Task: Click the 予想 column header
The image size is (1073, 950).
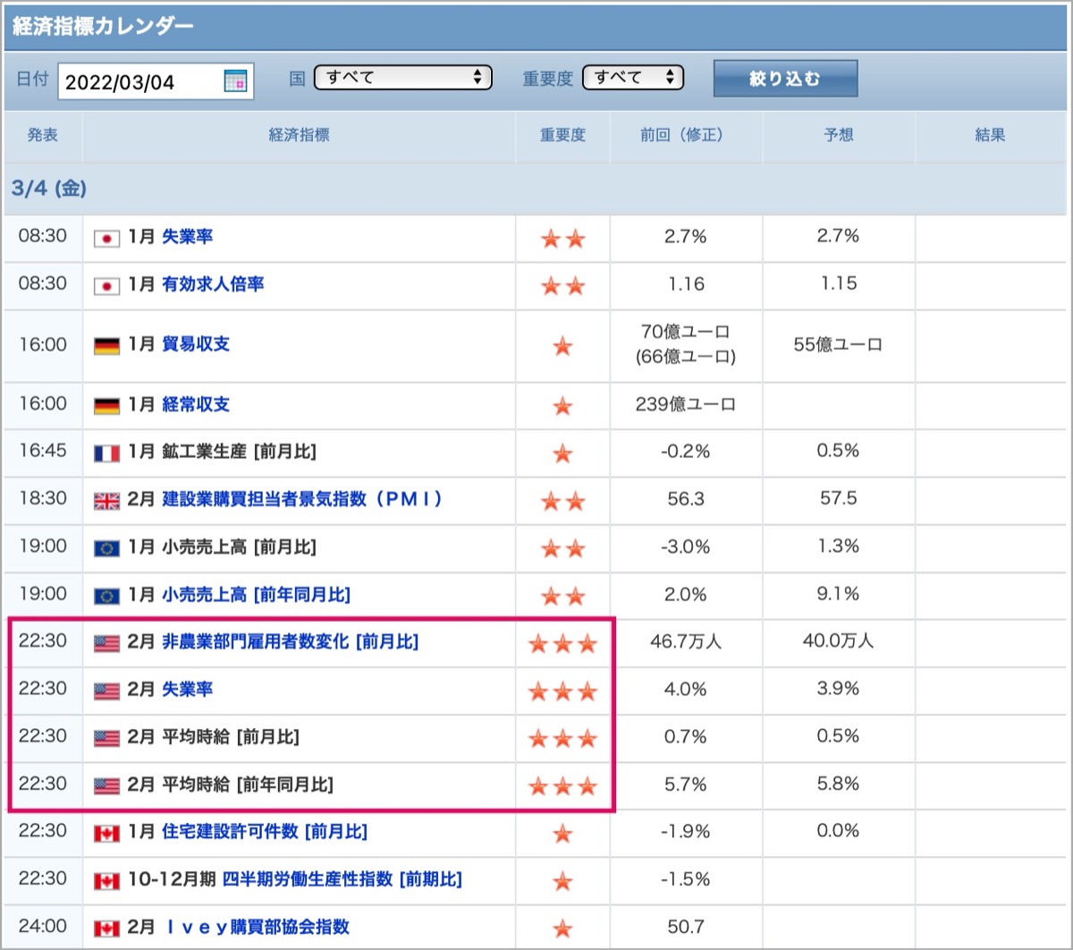Action: (x=839, y=135)
